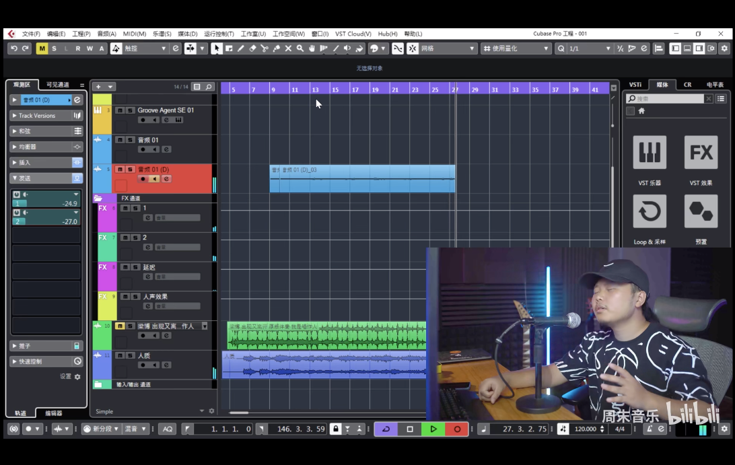The height and width of the screenshot is (465, 735).
Task: Select the Glue tool
Action: coord(277,48)
